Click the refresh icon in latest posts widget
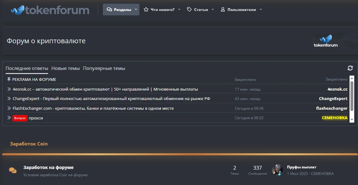Image resolution: width=358 pixels, height=185 pixels. [x=350, y=68]
